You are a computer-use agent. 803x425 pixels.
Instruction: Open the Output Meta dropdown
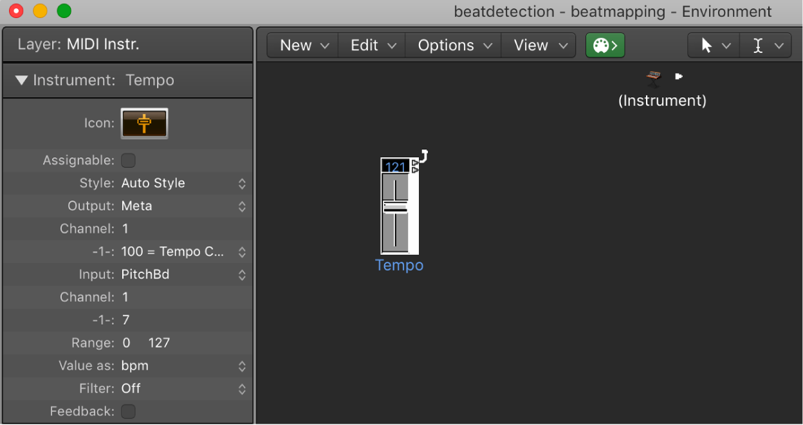(x=183, y=206)
